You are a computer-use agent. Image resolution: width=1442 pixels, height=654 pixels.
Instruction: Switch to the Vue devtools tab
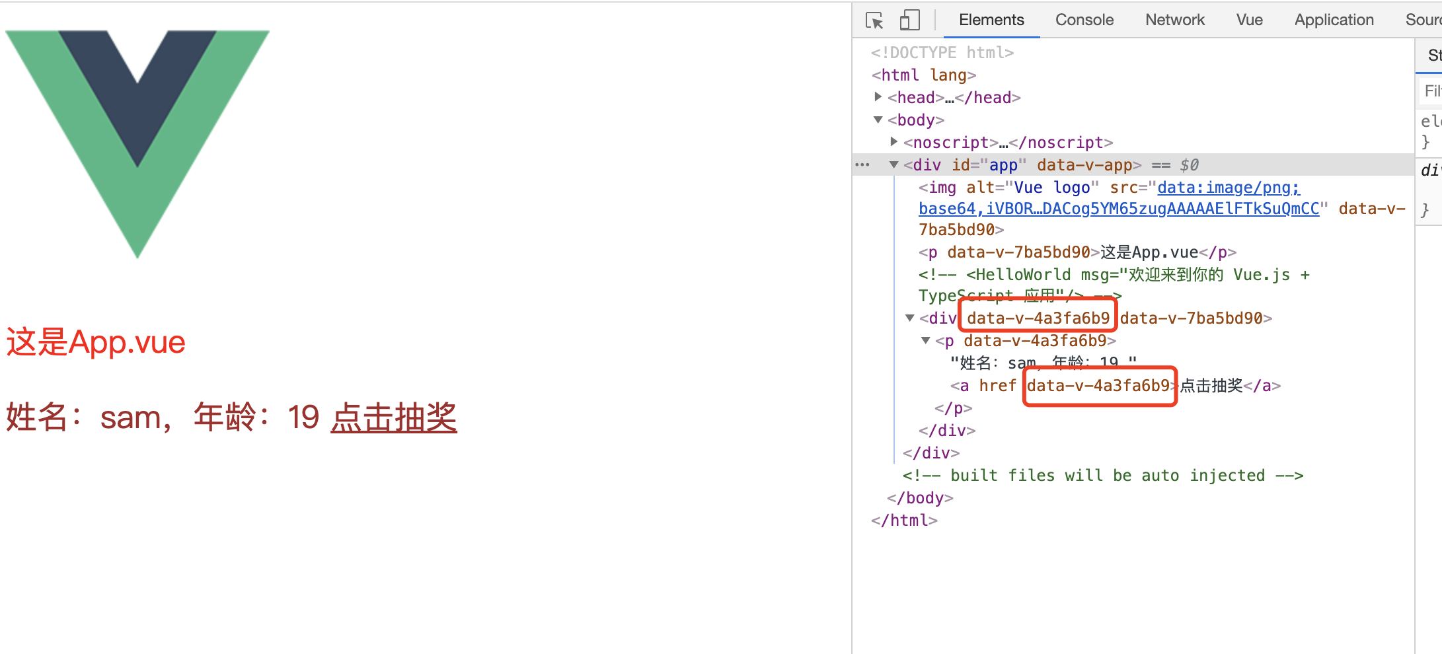pos(1249,20)
